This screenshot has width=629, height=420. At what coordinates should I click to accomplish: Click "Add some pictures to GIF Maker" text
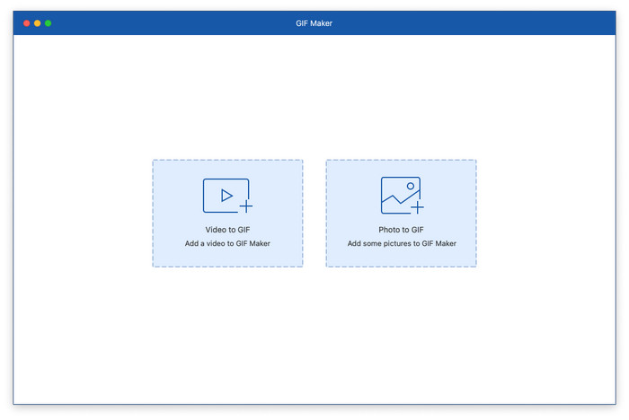click(401, 243)
